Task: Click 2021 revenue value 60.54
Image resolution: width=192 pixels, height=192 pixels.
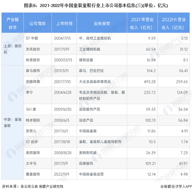Action: coord(151,49)
